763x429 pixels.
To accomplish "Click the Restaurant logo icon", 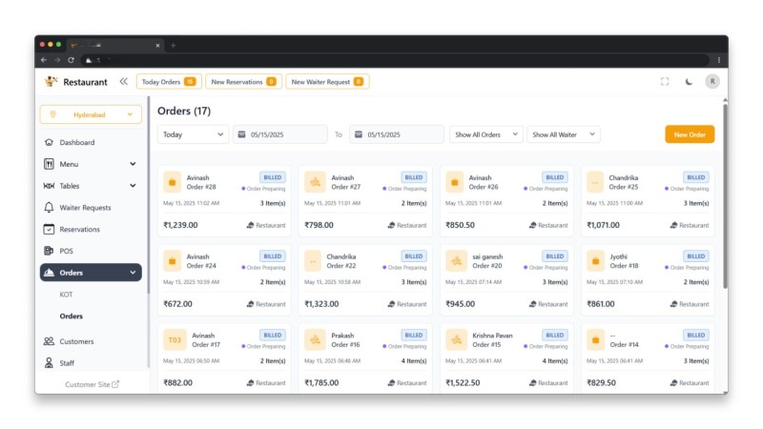I will [51, 81].
